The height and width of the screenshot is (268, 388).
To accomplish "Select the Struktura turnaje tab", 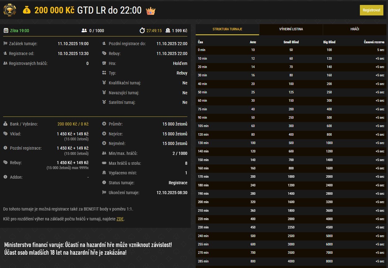I will [227, 29].
